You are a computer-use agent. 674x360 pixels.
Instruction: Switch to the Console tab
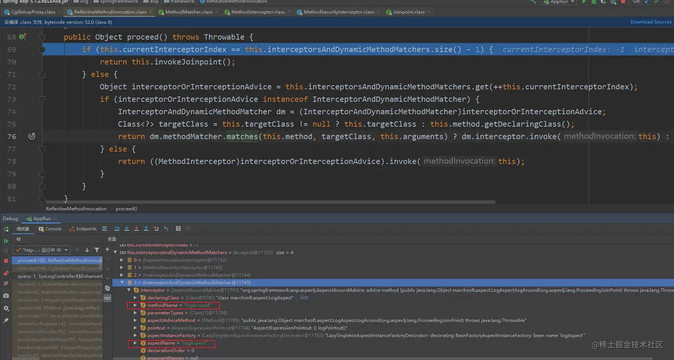point(50,229)
